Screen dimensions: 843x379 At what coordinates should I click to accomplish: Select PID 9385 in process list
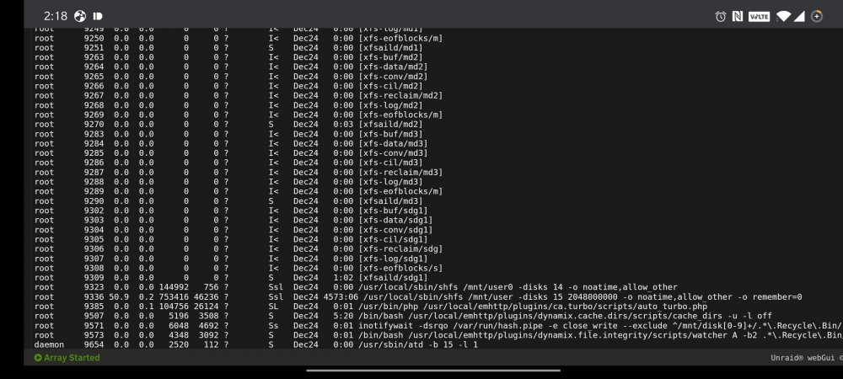click(94, 307)
